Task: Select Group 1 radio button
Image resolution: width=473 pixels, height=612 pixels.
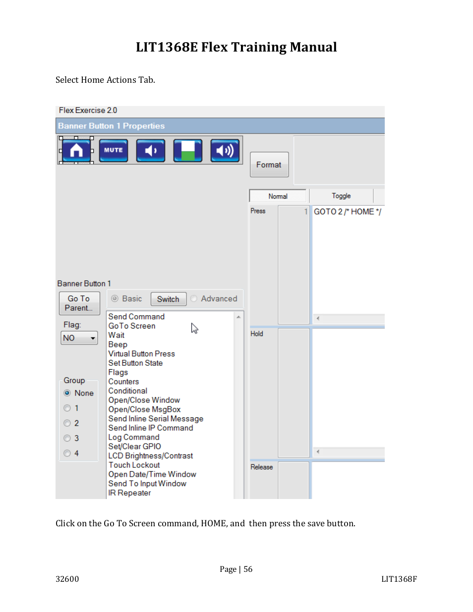Action: 67,408
